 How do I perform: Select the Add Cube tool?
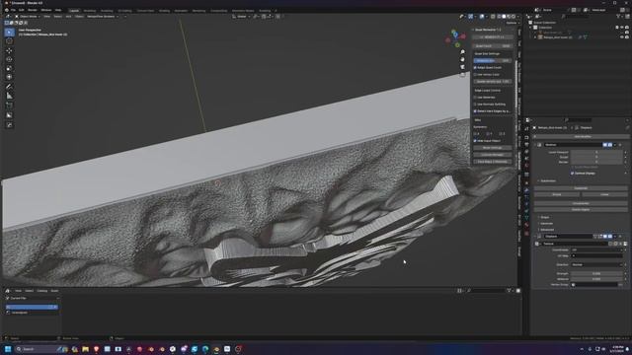coord(9,106)
